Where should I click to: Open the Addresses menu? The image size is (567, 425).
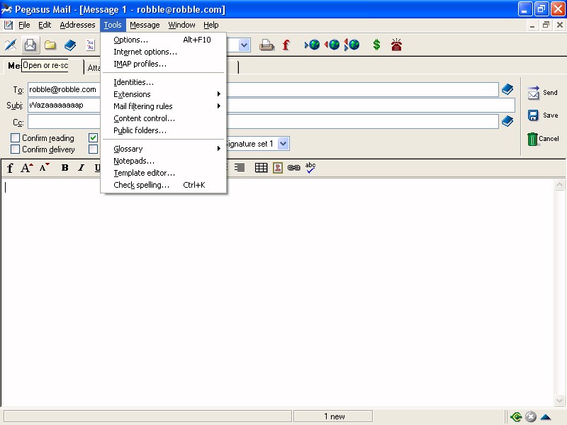coord(77,25)
